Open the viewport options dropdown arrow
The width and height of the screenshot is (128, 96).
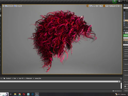(x=3, y=6)
